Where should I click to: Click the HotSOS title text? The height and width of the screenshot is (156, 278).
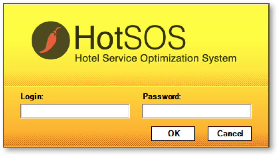point(130,38)
